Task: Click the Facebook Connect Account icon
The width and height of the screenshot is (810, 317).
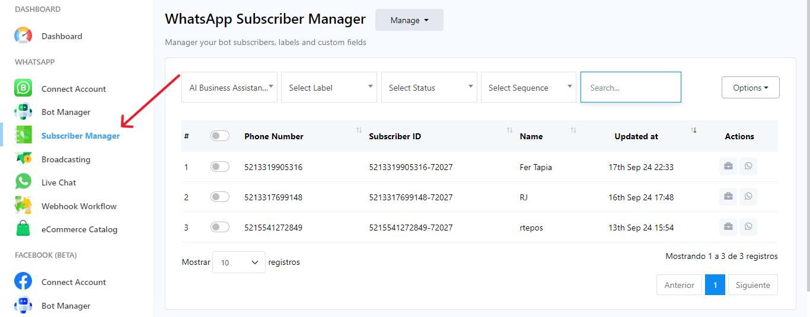Action: point(23,281)
